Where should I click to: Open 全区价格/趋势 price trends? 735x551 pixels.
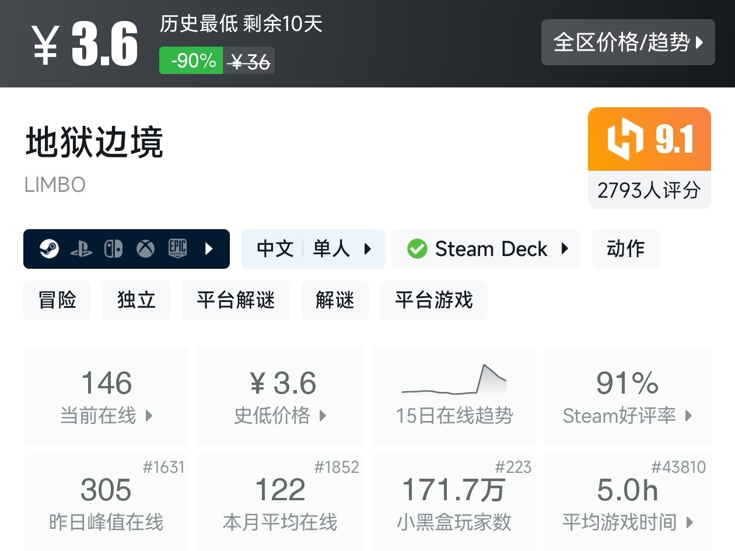(x=628, y=42)
